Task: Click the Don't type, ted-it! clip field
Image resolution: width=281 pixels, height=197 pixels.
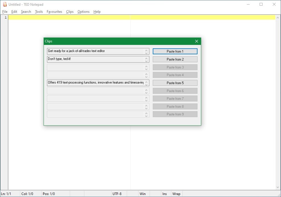Action: click(96, 59)
